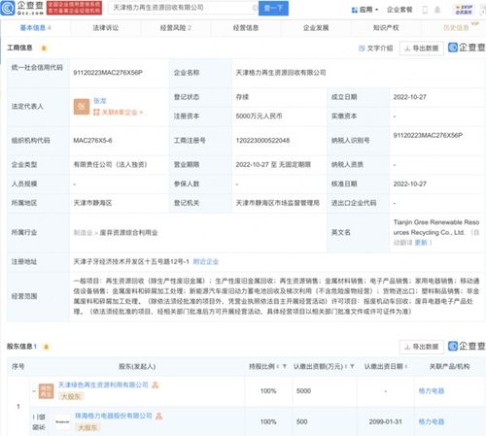Open 文字介绍 text introduction
Screen dimensions: 486x436
pyautogui.click(x=376, y=49)
